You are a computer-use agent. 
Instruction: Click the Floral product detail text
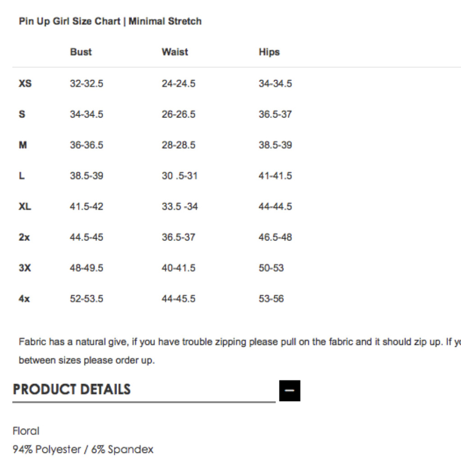tap(26, 431)
